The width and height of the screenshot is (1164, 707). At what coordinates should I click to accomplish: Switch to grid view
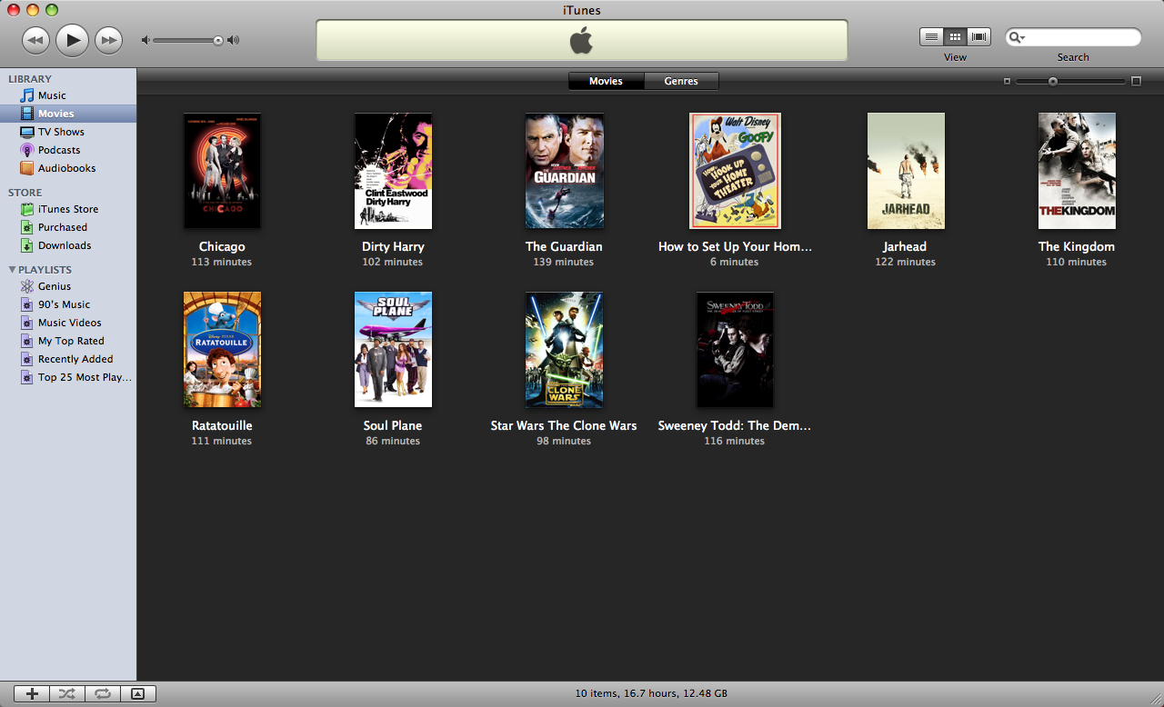coord(955,36)
